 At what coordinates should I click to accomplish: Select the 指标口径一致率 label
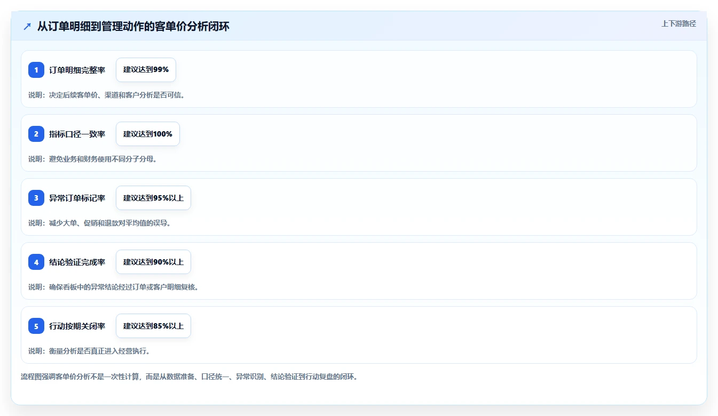[77, 134]
